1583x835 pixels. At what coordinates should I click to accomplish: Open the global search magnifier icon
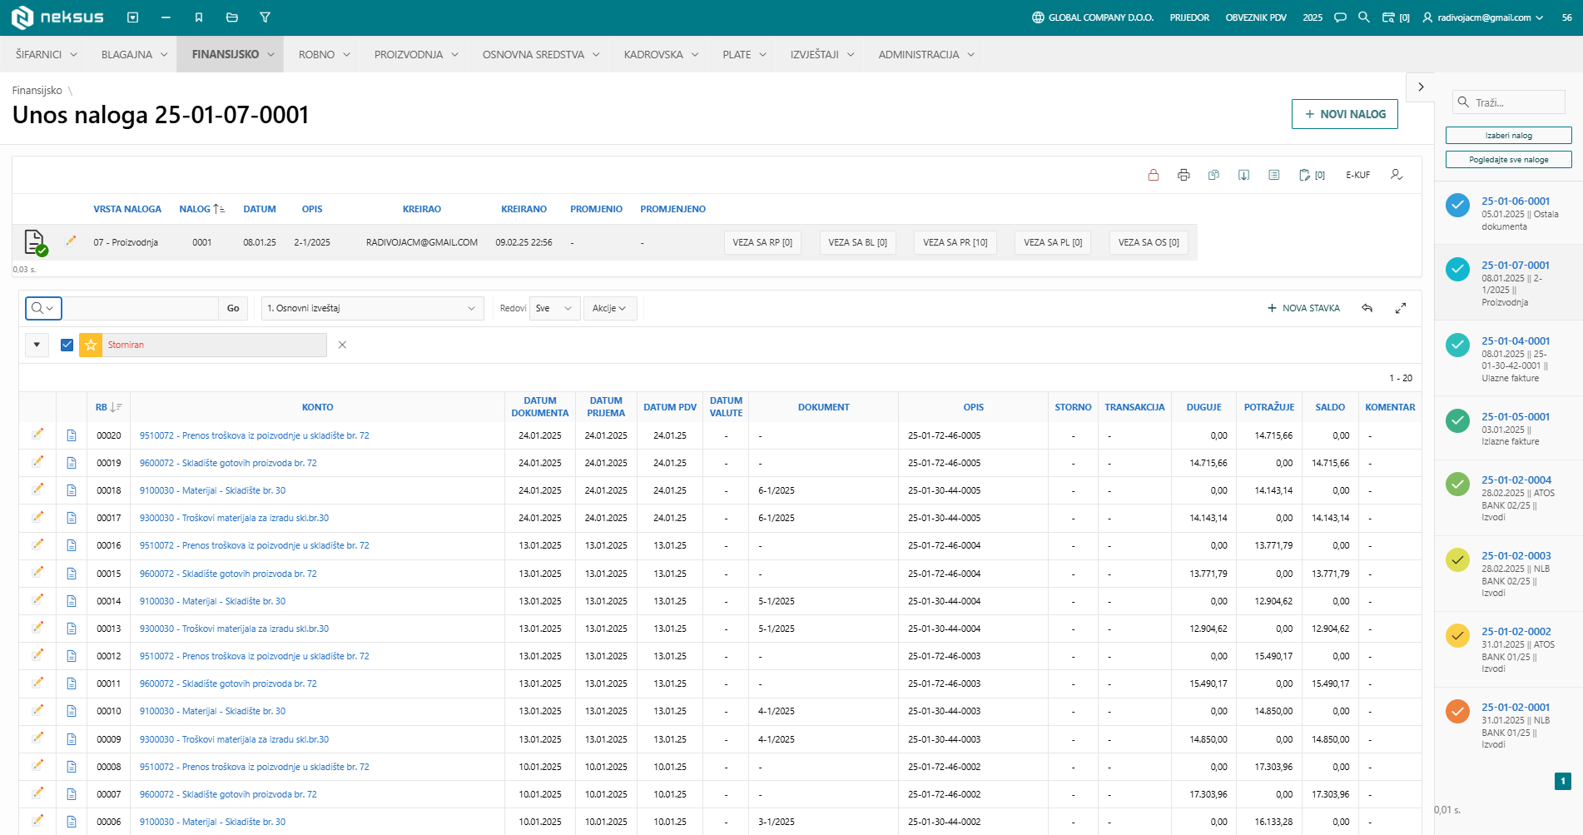click(1363, 17)
